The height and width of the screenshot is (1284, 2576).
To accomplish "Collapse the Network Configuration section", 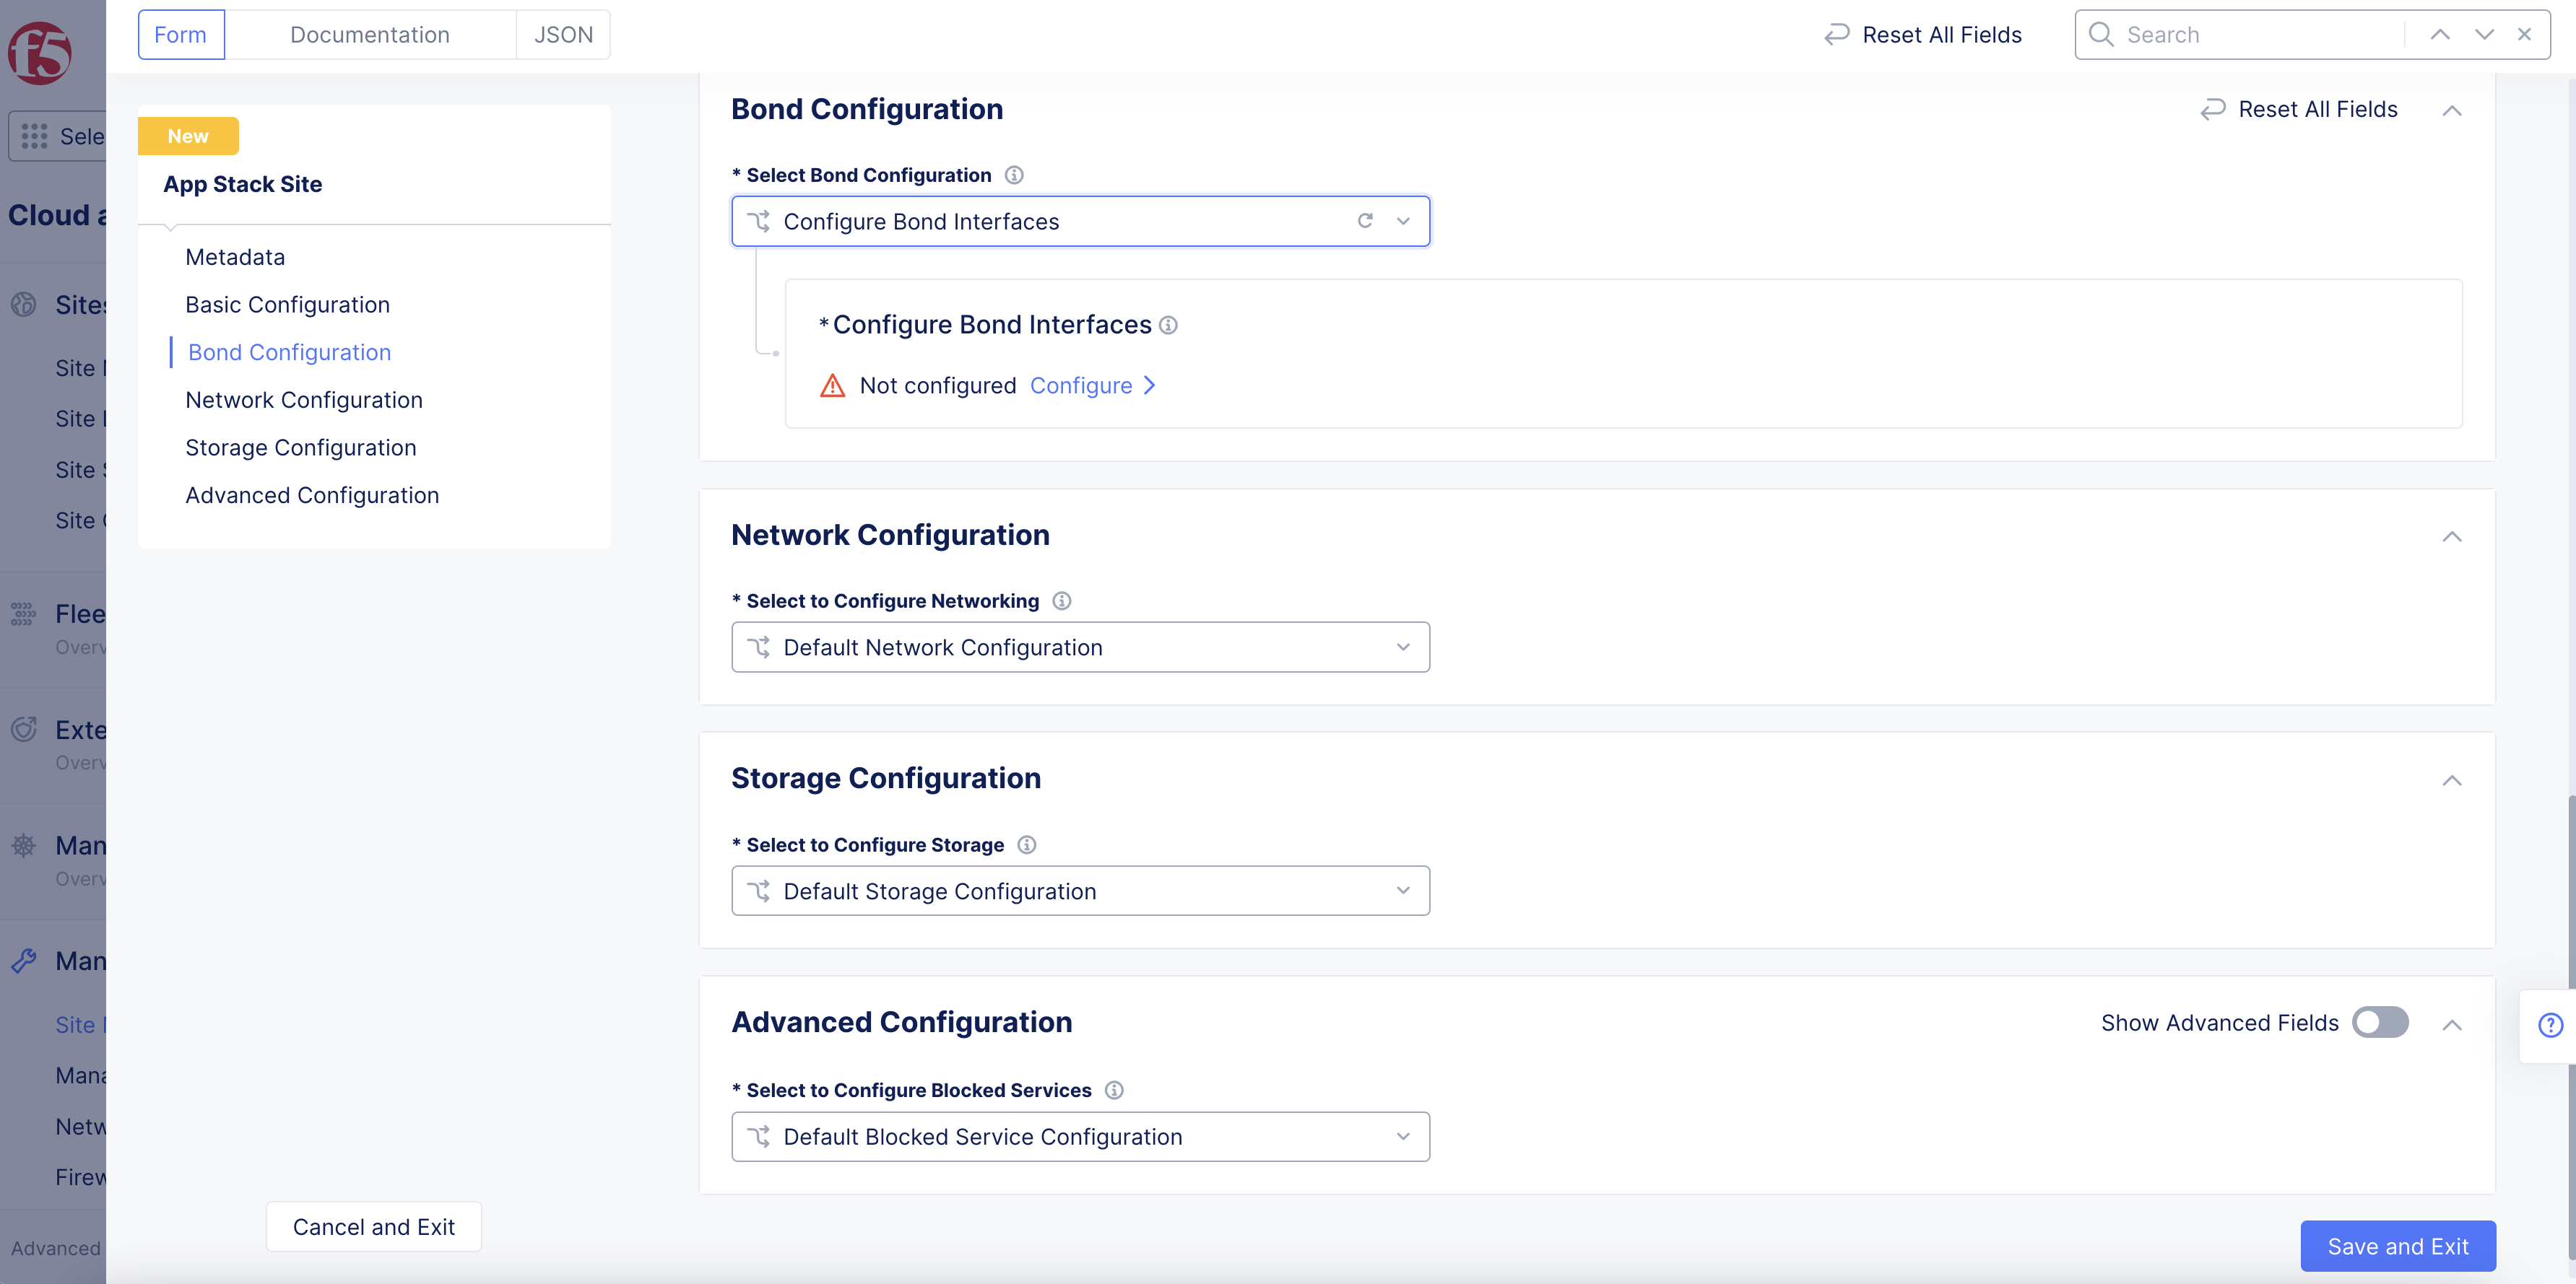I will (x=2452, y=536).
